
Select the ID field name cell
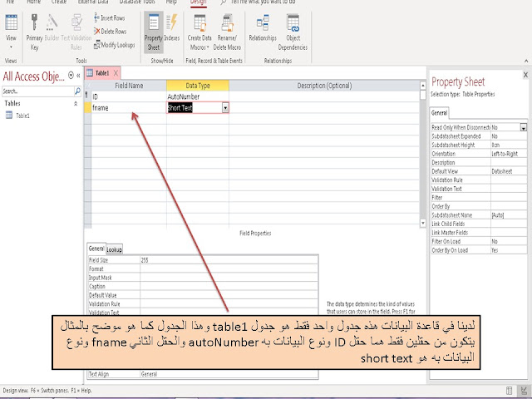point(129,96)
